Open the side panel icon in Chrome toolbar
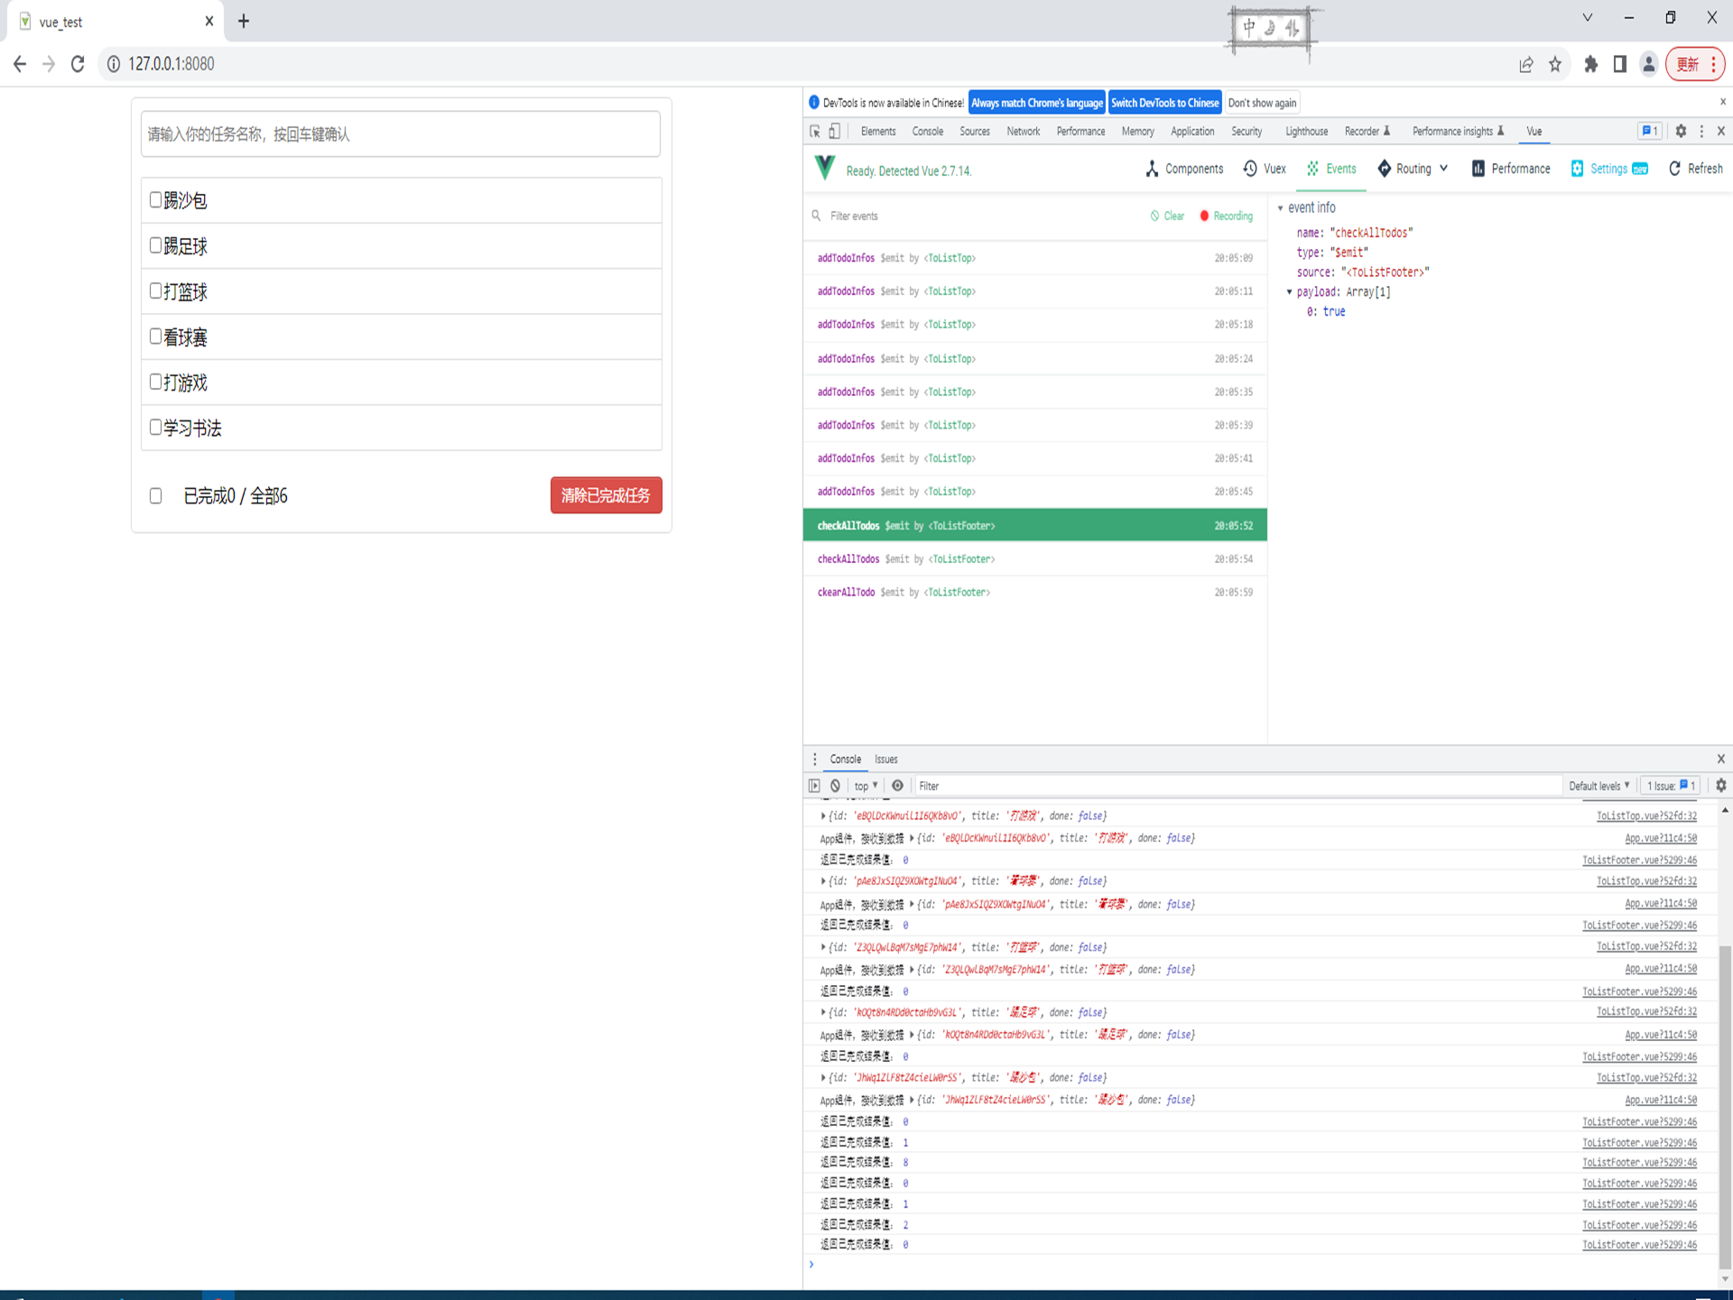This screenshot has height=1300, width=1733. pyautogui.click(x=1620, y=64)
